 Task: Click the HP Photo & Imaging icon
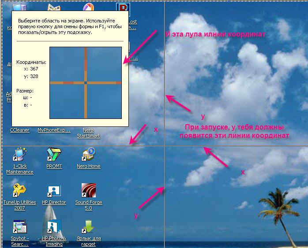click(x=54, y=227)
